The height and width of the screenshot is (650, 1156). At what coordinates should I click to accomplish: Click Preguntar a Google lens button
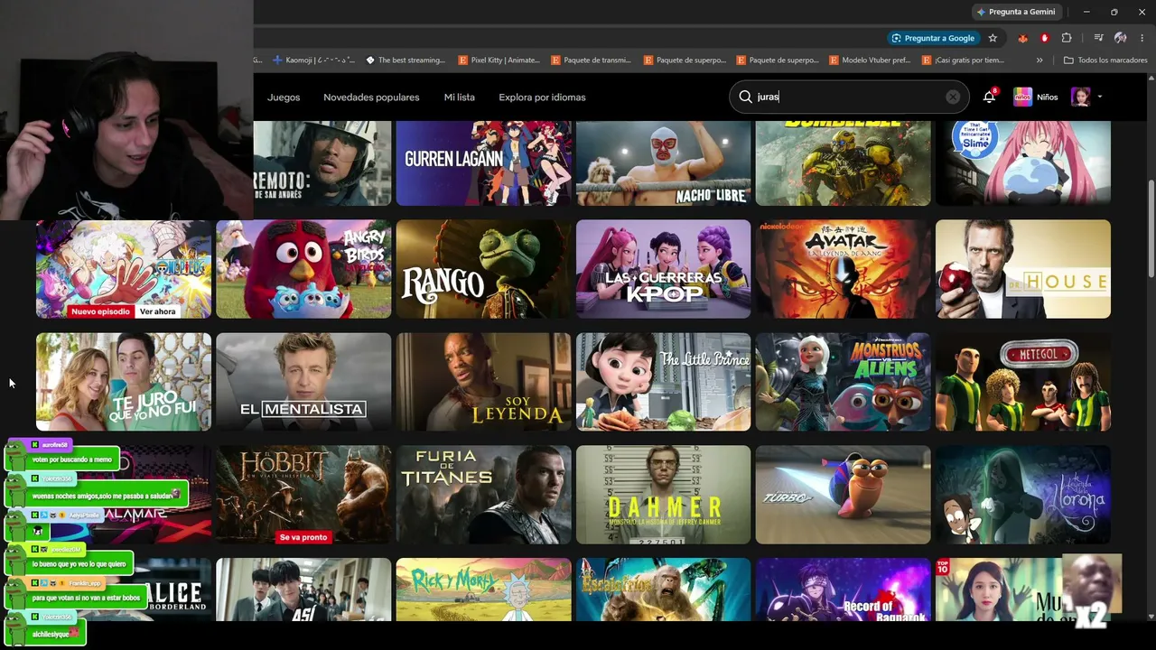932,38
